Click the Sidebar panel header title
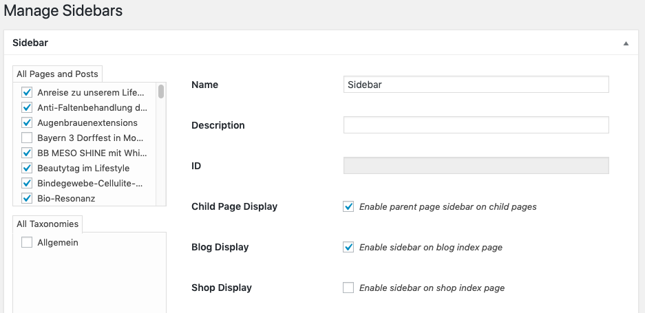The height and width of the screenshot is (313, 645). 30,43
